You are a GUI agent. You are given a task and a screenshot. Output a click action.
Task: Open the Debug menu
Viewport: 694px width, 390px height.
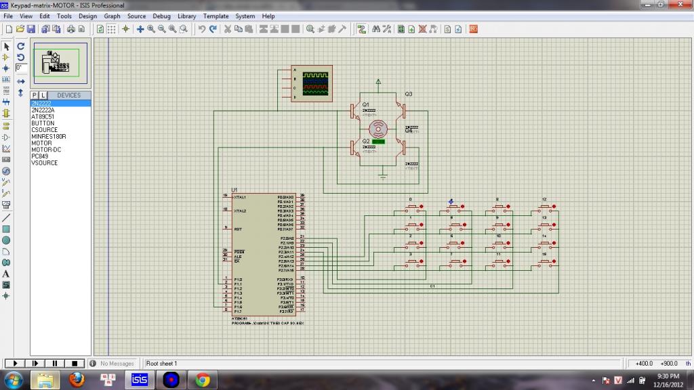click(161, 16)
